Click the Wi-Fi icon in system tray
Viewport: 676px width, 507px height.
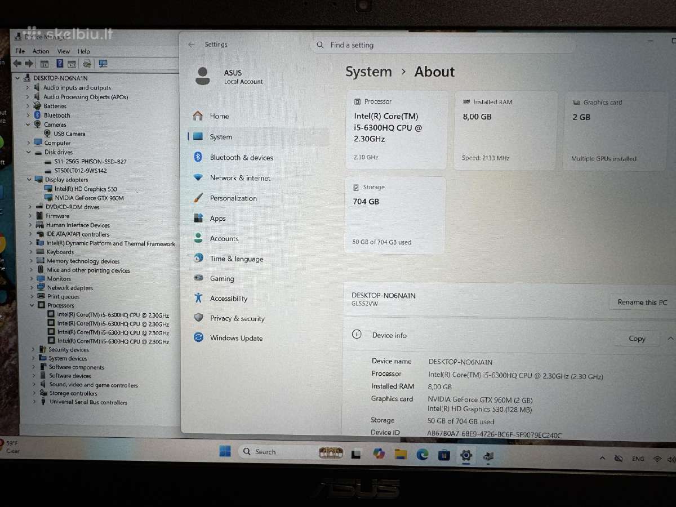coord(657,459)
